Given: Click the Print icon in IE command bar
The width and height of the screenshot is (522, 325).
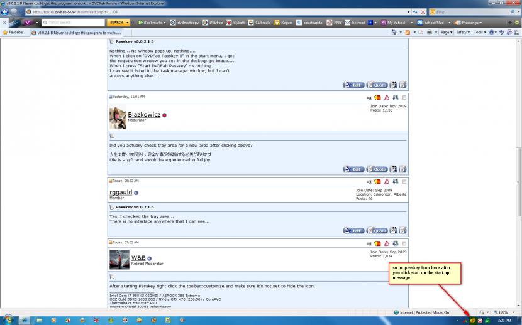Looking at the screenshot, I should 430,32.
